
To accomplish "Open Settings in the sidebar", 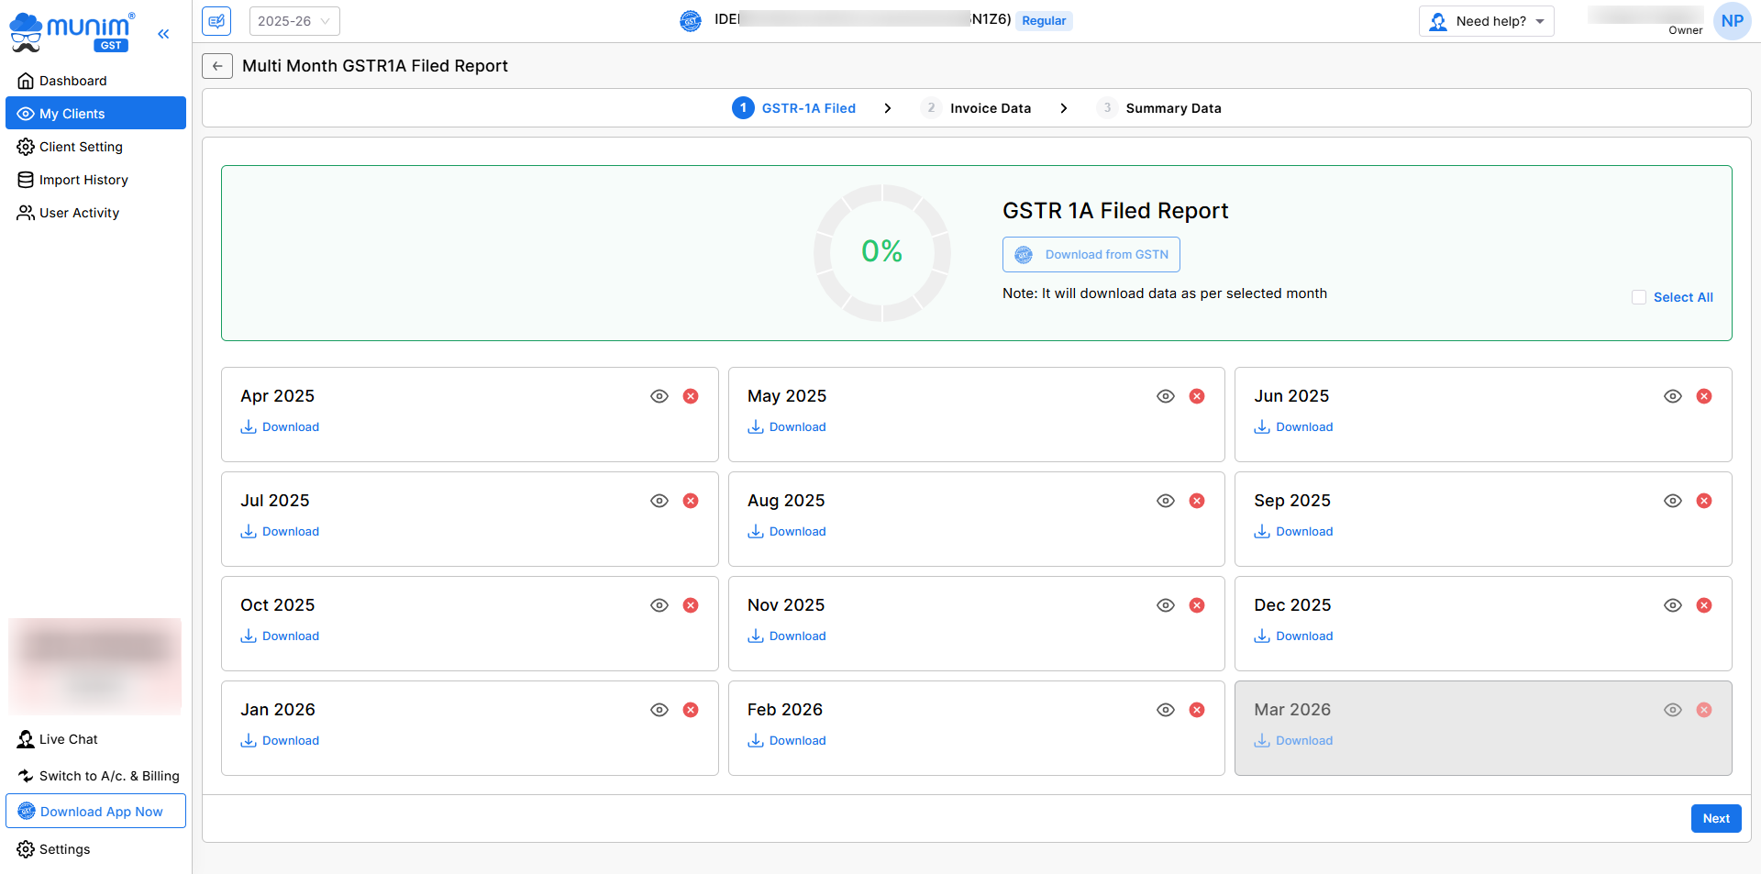I will coord(64,849).
